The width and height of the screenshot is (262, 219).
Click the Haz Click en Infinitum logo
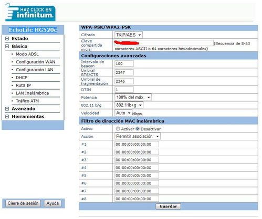(30, 12)
